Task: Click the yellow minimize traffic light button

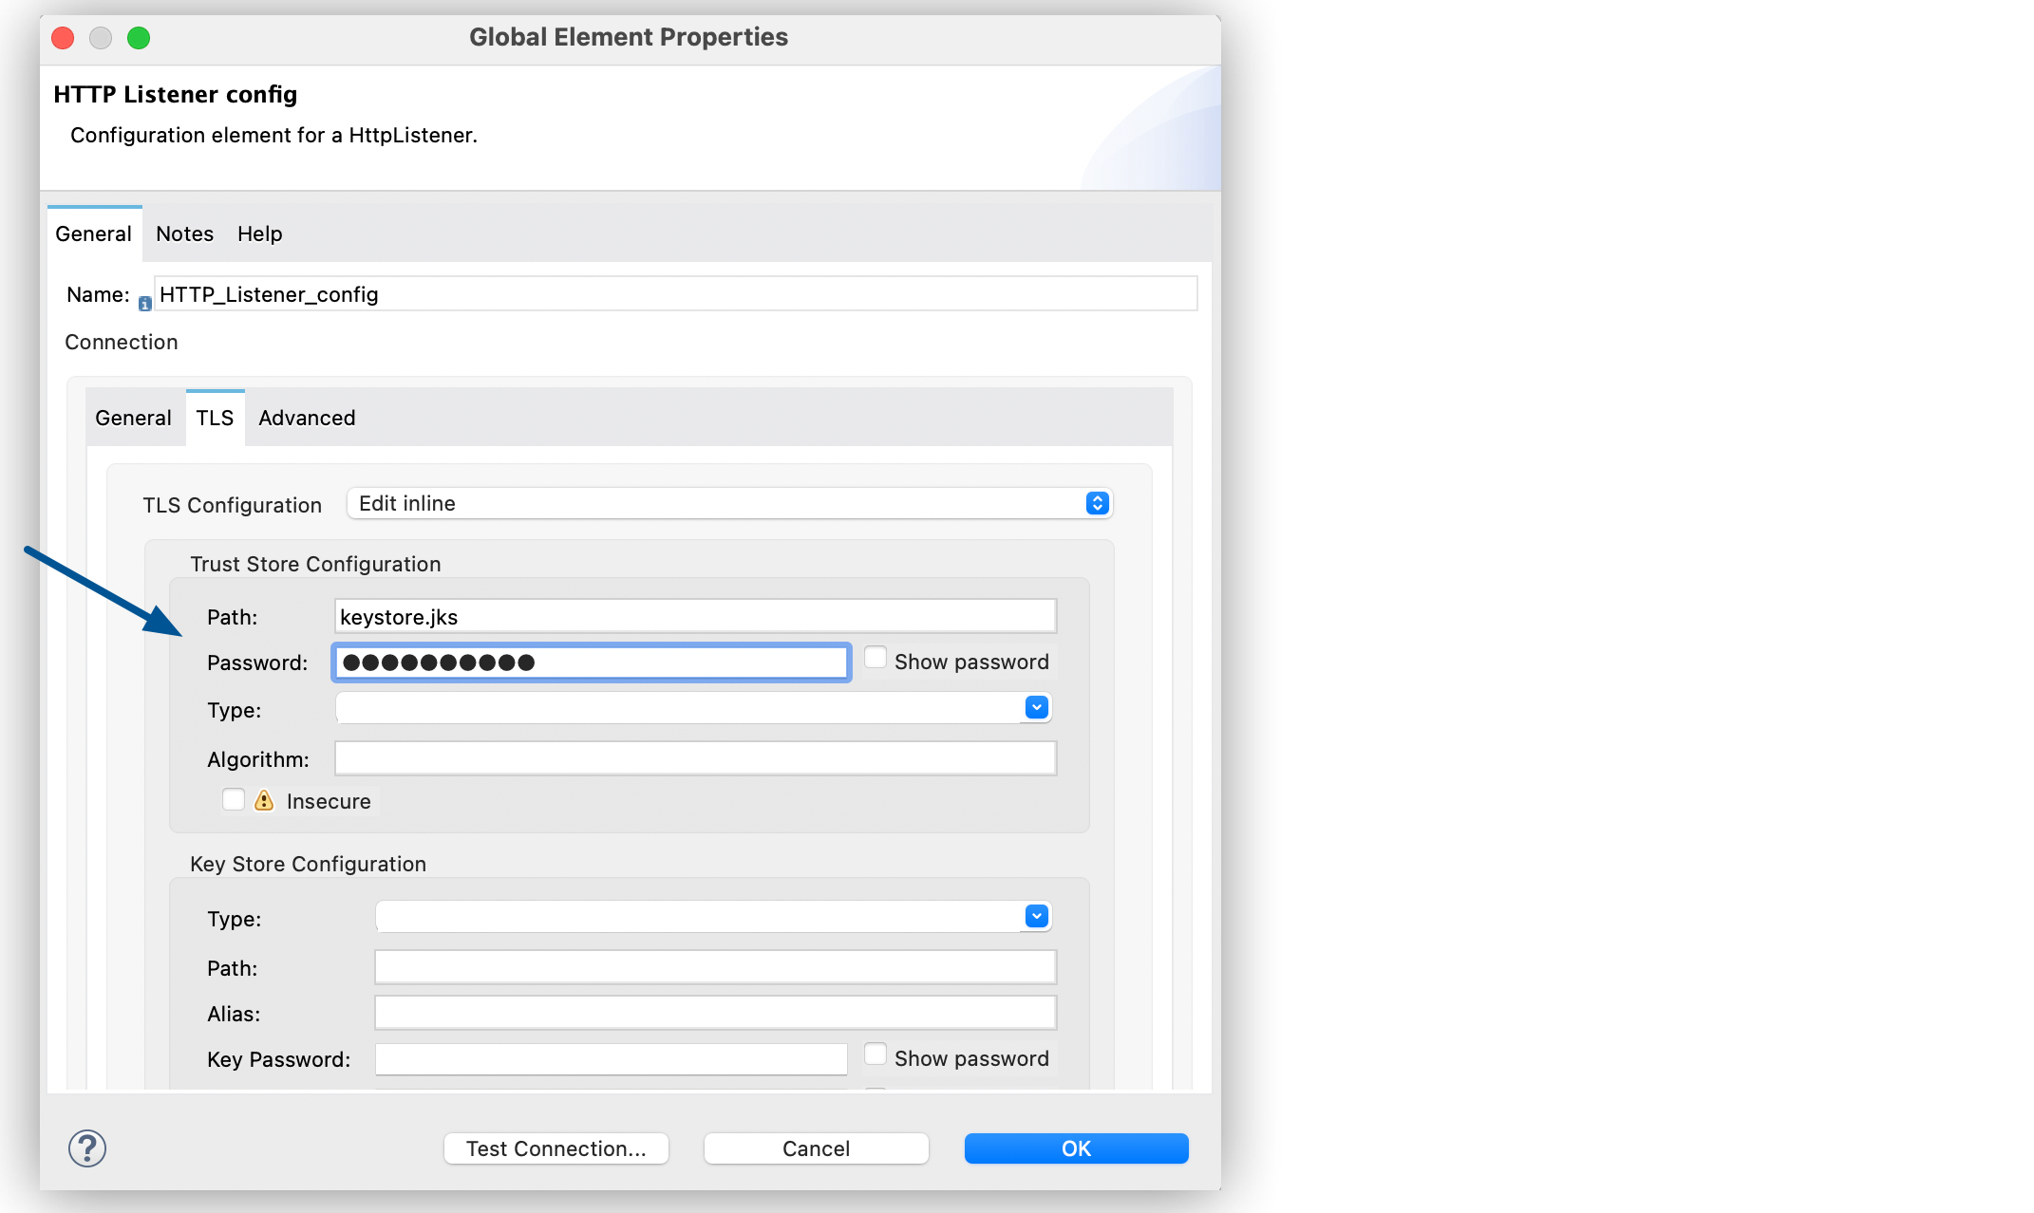Action: (x=101, y=38)
